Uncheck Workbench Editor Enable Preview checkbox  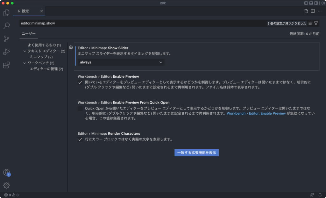[80, 82]
